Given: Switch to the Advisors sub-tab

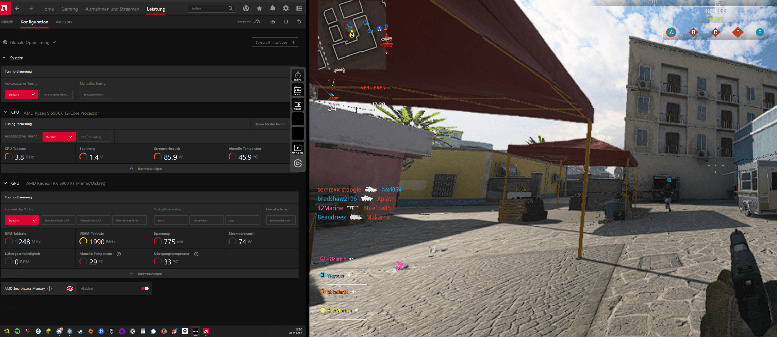Looking at the screenshot, I should click(x=64, y=22).
